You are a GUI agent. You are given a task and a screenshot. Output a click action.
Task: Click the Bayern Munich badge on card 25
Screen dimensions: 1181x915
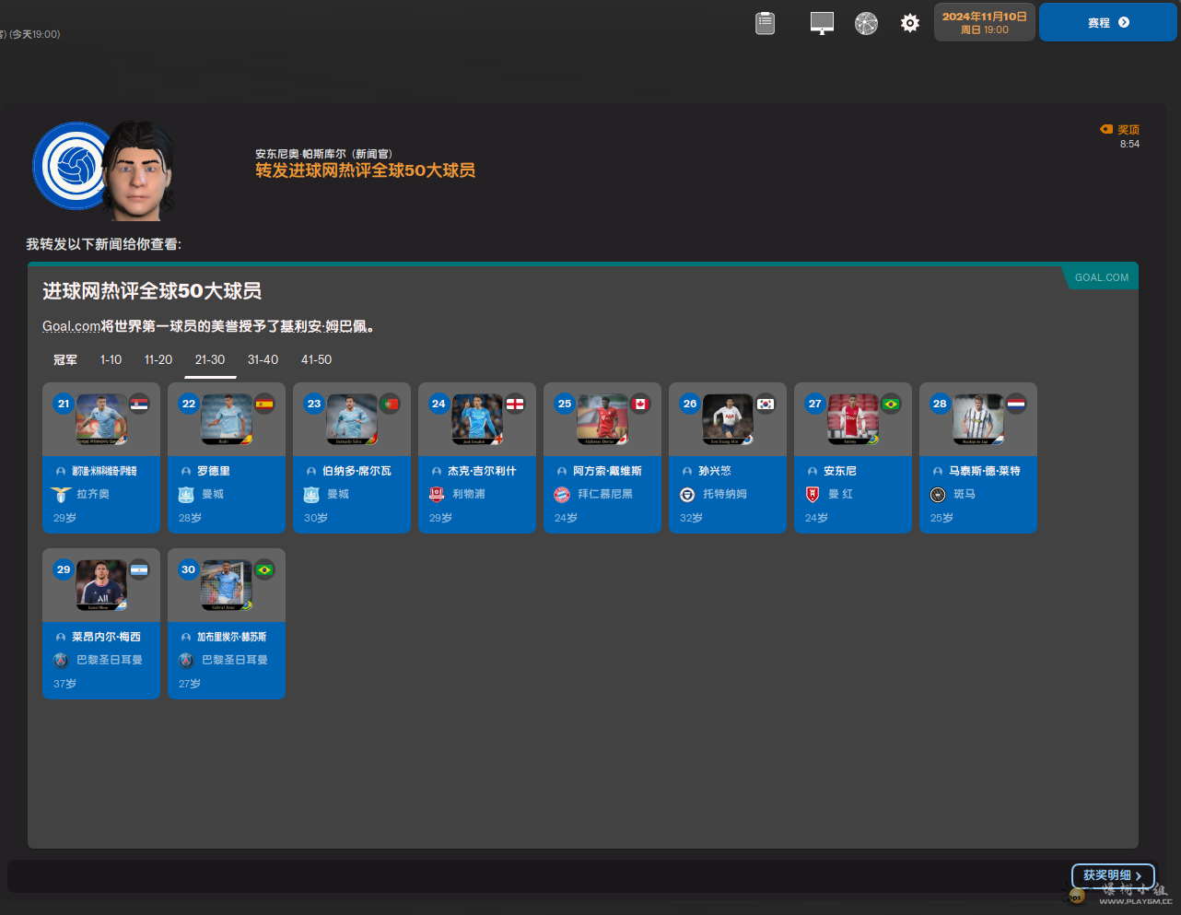(x=562, y=495)
